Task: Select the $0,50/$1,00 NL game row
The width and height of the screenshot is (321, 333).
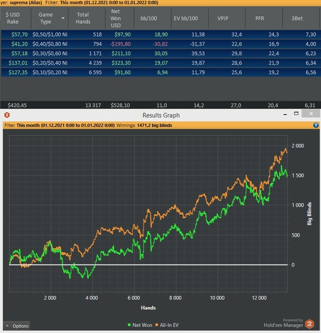Action: [x=161, y=34]
